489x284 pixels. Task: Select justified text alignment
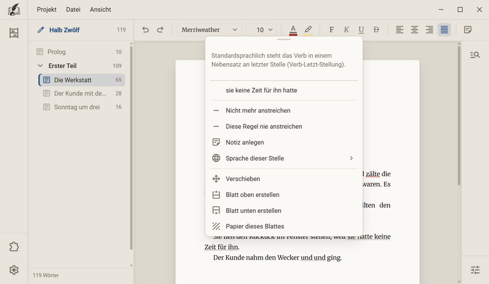pyautogui.click(x=444, y=29)
